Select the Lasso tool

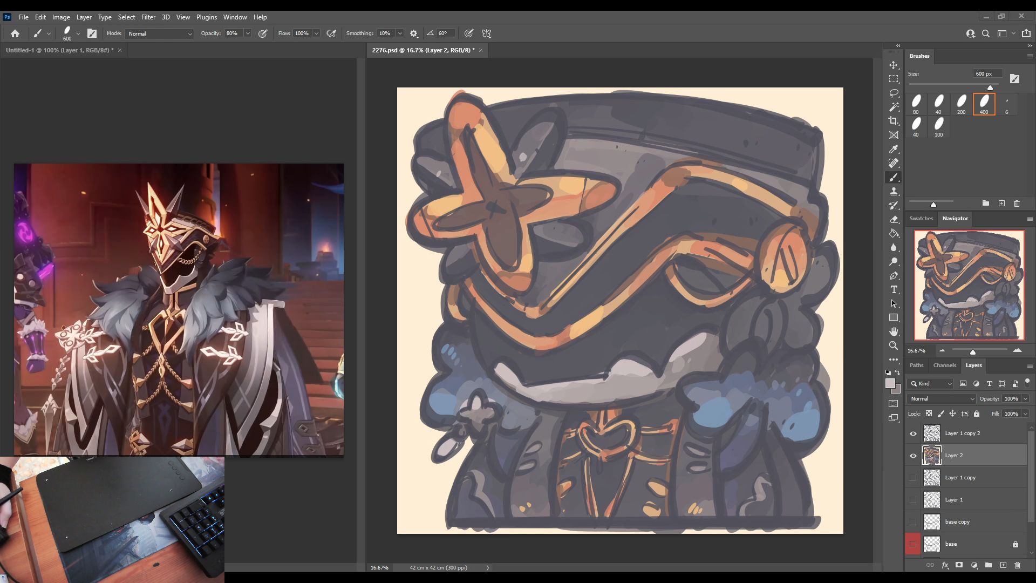pos(894,93)
